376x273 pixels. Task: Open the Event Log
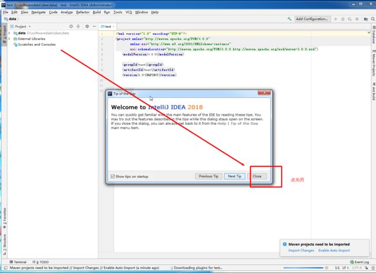pyautogui.click(x=359, y=262)
